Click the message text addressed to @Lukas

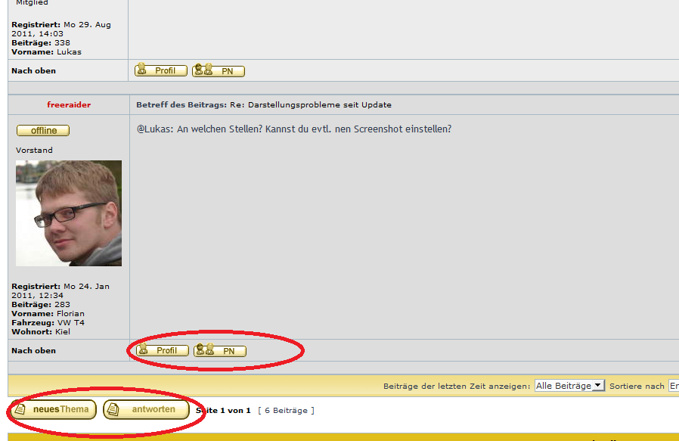294,129
